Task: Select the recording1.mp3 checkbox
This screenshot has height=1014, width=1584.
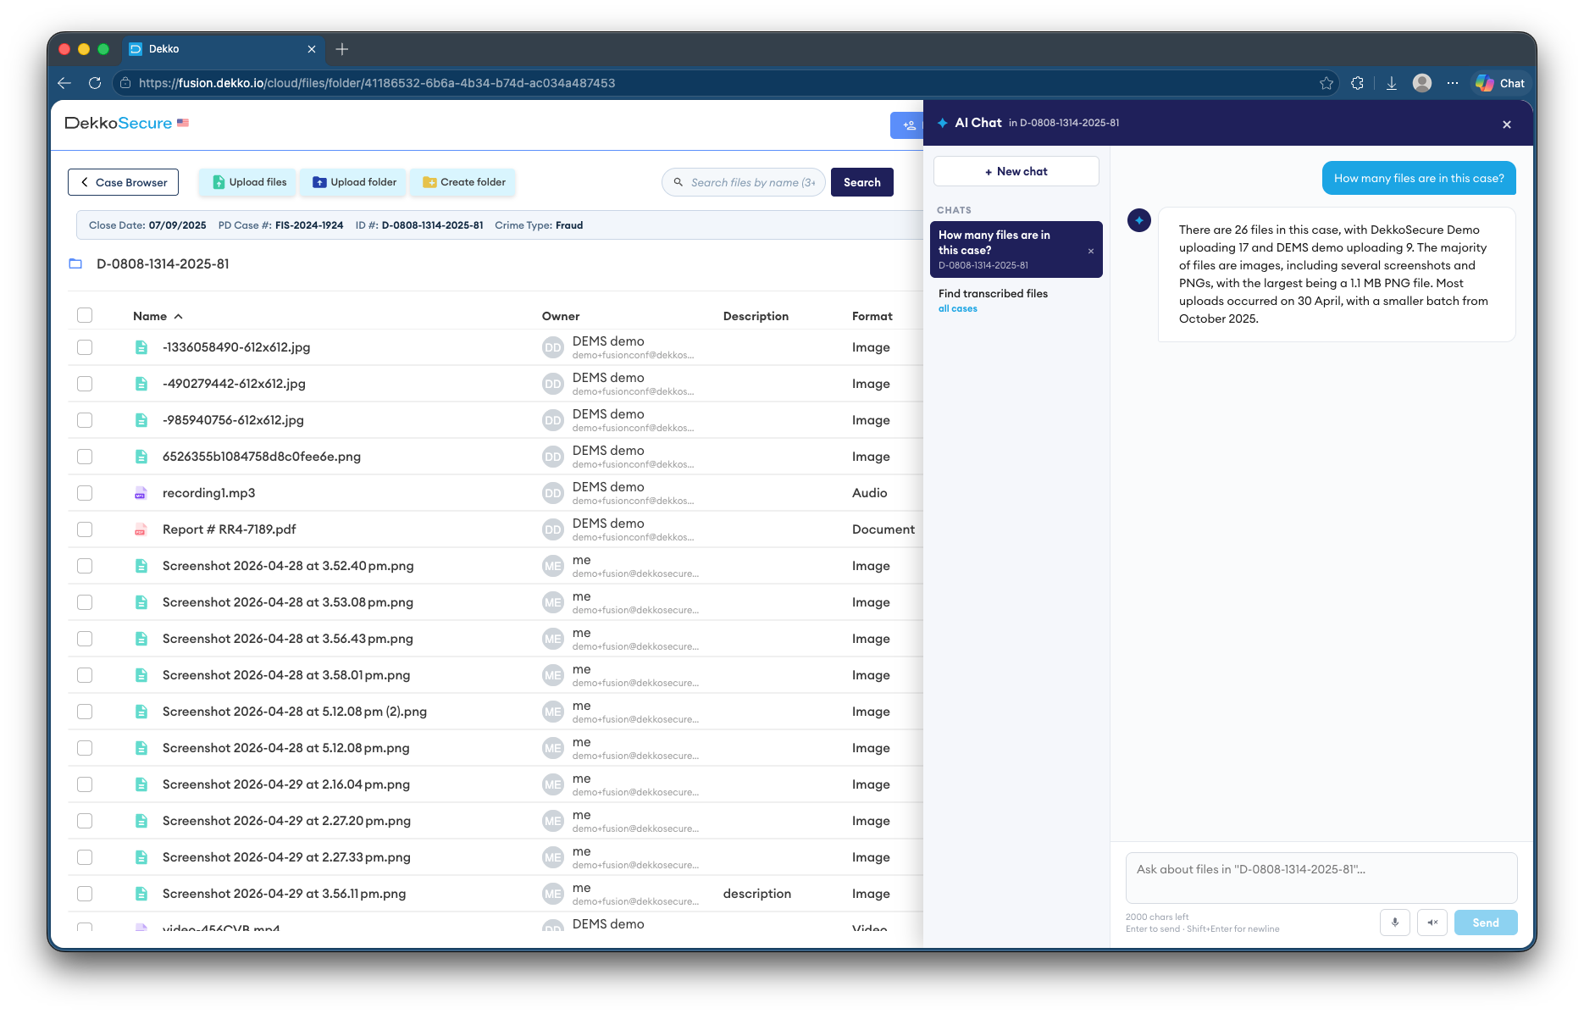Action: point(85,493)
